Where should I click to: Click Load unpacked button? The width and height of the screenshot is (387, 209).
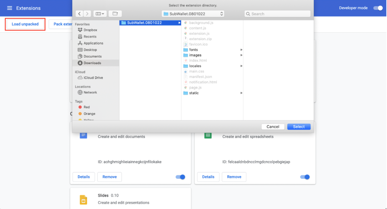[x=25, y=24]
